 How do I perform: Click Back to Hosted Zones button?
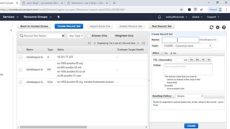(34, 26)
